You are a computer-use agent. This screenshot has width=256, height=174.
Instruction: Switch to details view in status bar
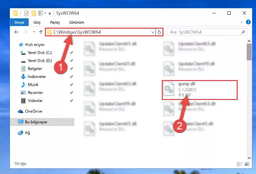(239, 164)
